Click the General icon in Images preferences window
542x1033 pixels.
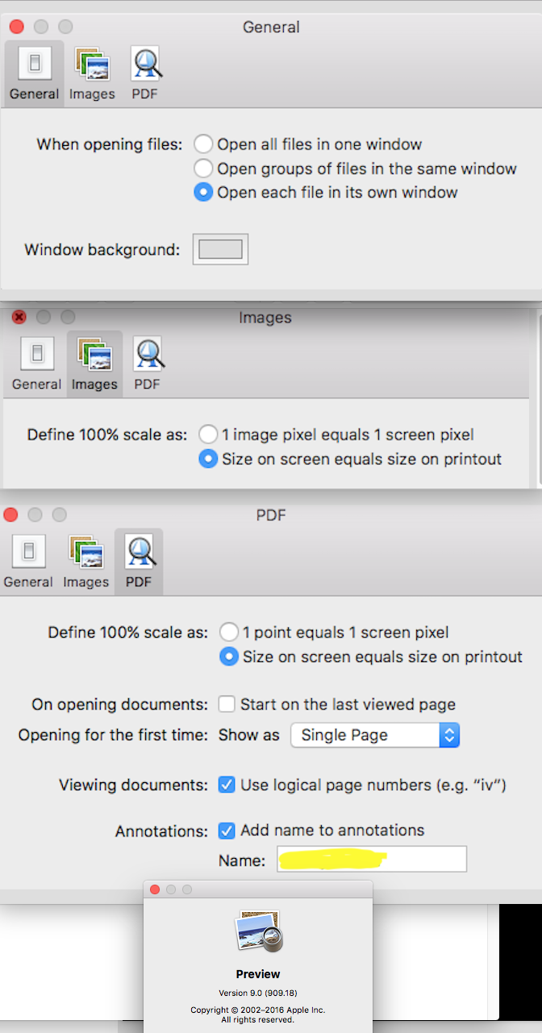click(36, 362)
